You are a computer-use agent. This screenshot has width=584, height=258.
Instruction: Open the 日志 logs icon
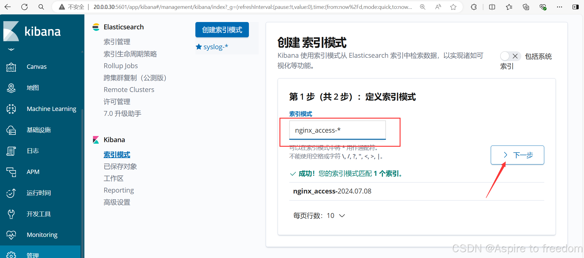pyautogui.click(x=11, y=151)
